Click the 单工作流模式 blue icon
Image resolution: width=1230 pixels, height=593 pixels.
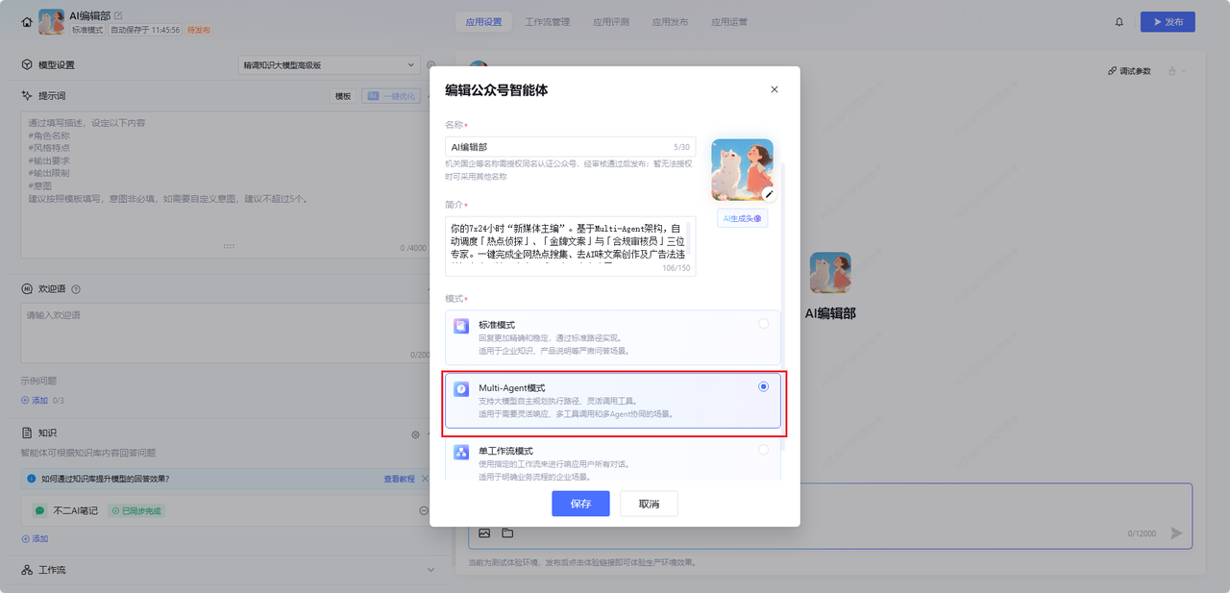(461, 452)
